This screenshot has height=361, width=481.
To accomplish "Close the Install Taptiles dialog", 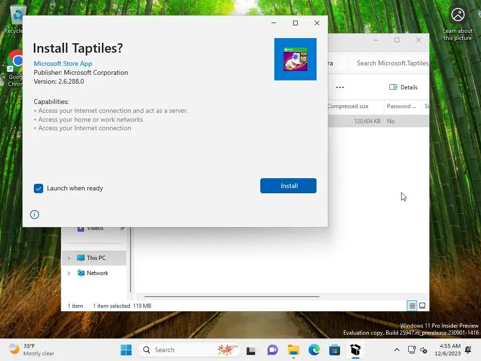I will (x=317, y=23).
